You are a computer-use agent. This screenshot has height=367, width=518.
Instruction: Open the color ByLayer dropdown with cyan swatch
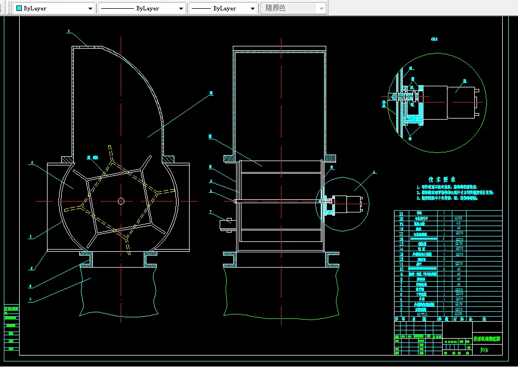tap(55, 8)
